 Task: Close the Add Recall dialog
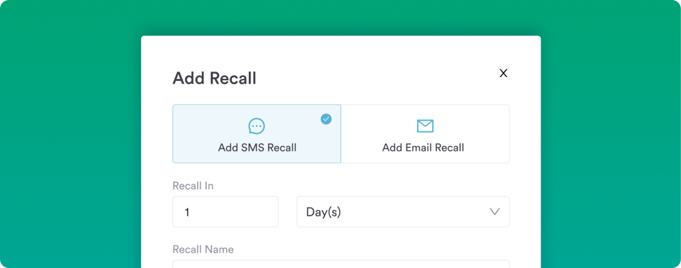pos(503,73)
